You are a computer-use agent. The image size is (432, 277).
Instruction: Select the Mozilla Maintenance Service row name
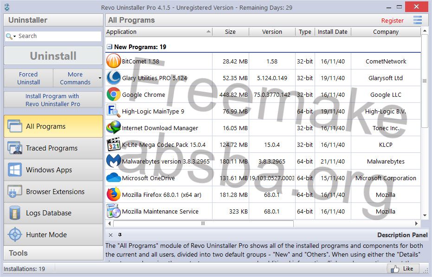(x=160, y=211)
